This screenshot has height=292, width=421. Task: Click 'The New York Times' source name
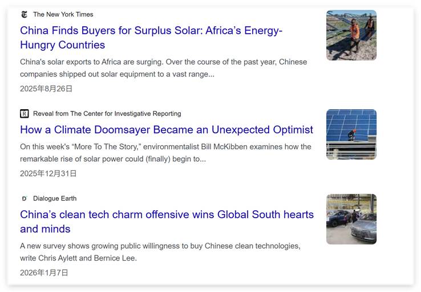tap(63, 14)
